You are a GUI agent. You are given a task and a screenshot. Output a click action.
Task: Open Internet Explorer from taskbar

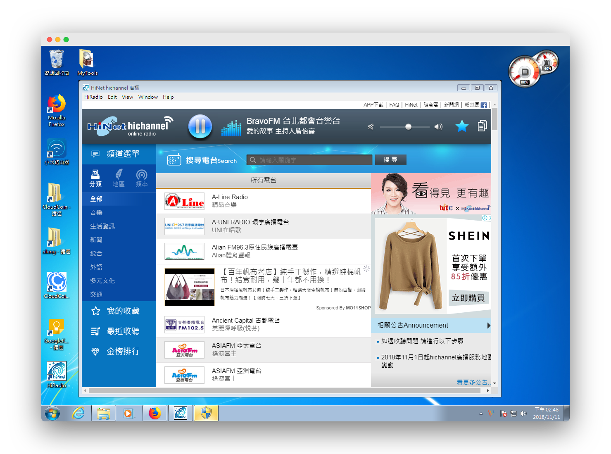click(78, 413)
